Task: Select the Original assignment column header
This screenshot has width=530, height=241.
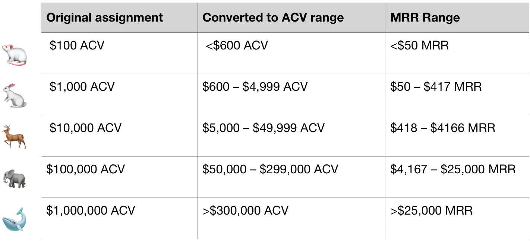Action: (x=119, y=17)
